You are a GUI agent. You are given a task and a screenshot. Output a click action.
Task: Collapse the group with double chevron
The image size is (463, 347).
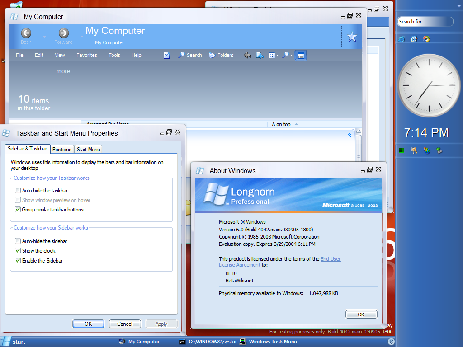coord(349,135)
